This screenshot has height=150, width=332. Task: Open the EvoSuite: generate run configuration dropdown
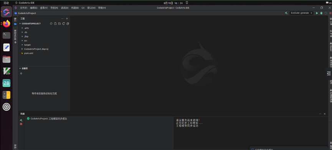pyautogui.click(x=301, y=13)
